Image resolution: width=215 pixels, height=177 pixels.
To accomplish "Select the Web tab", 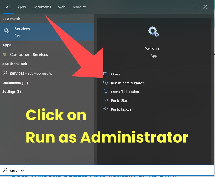I will point(62,7).
